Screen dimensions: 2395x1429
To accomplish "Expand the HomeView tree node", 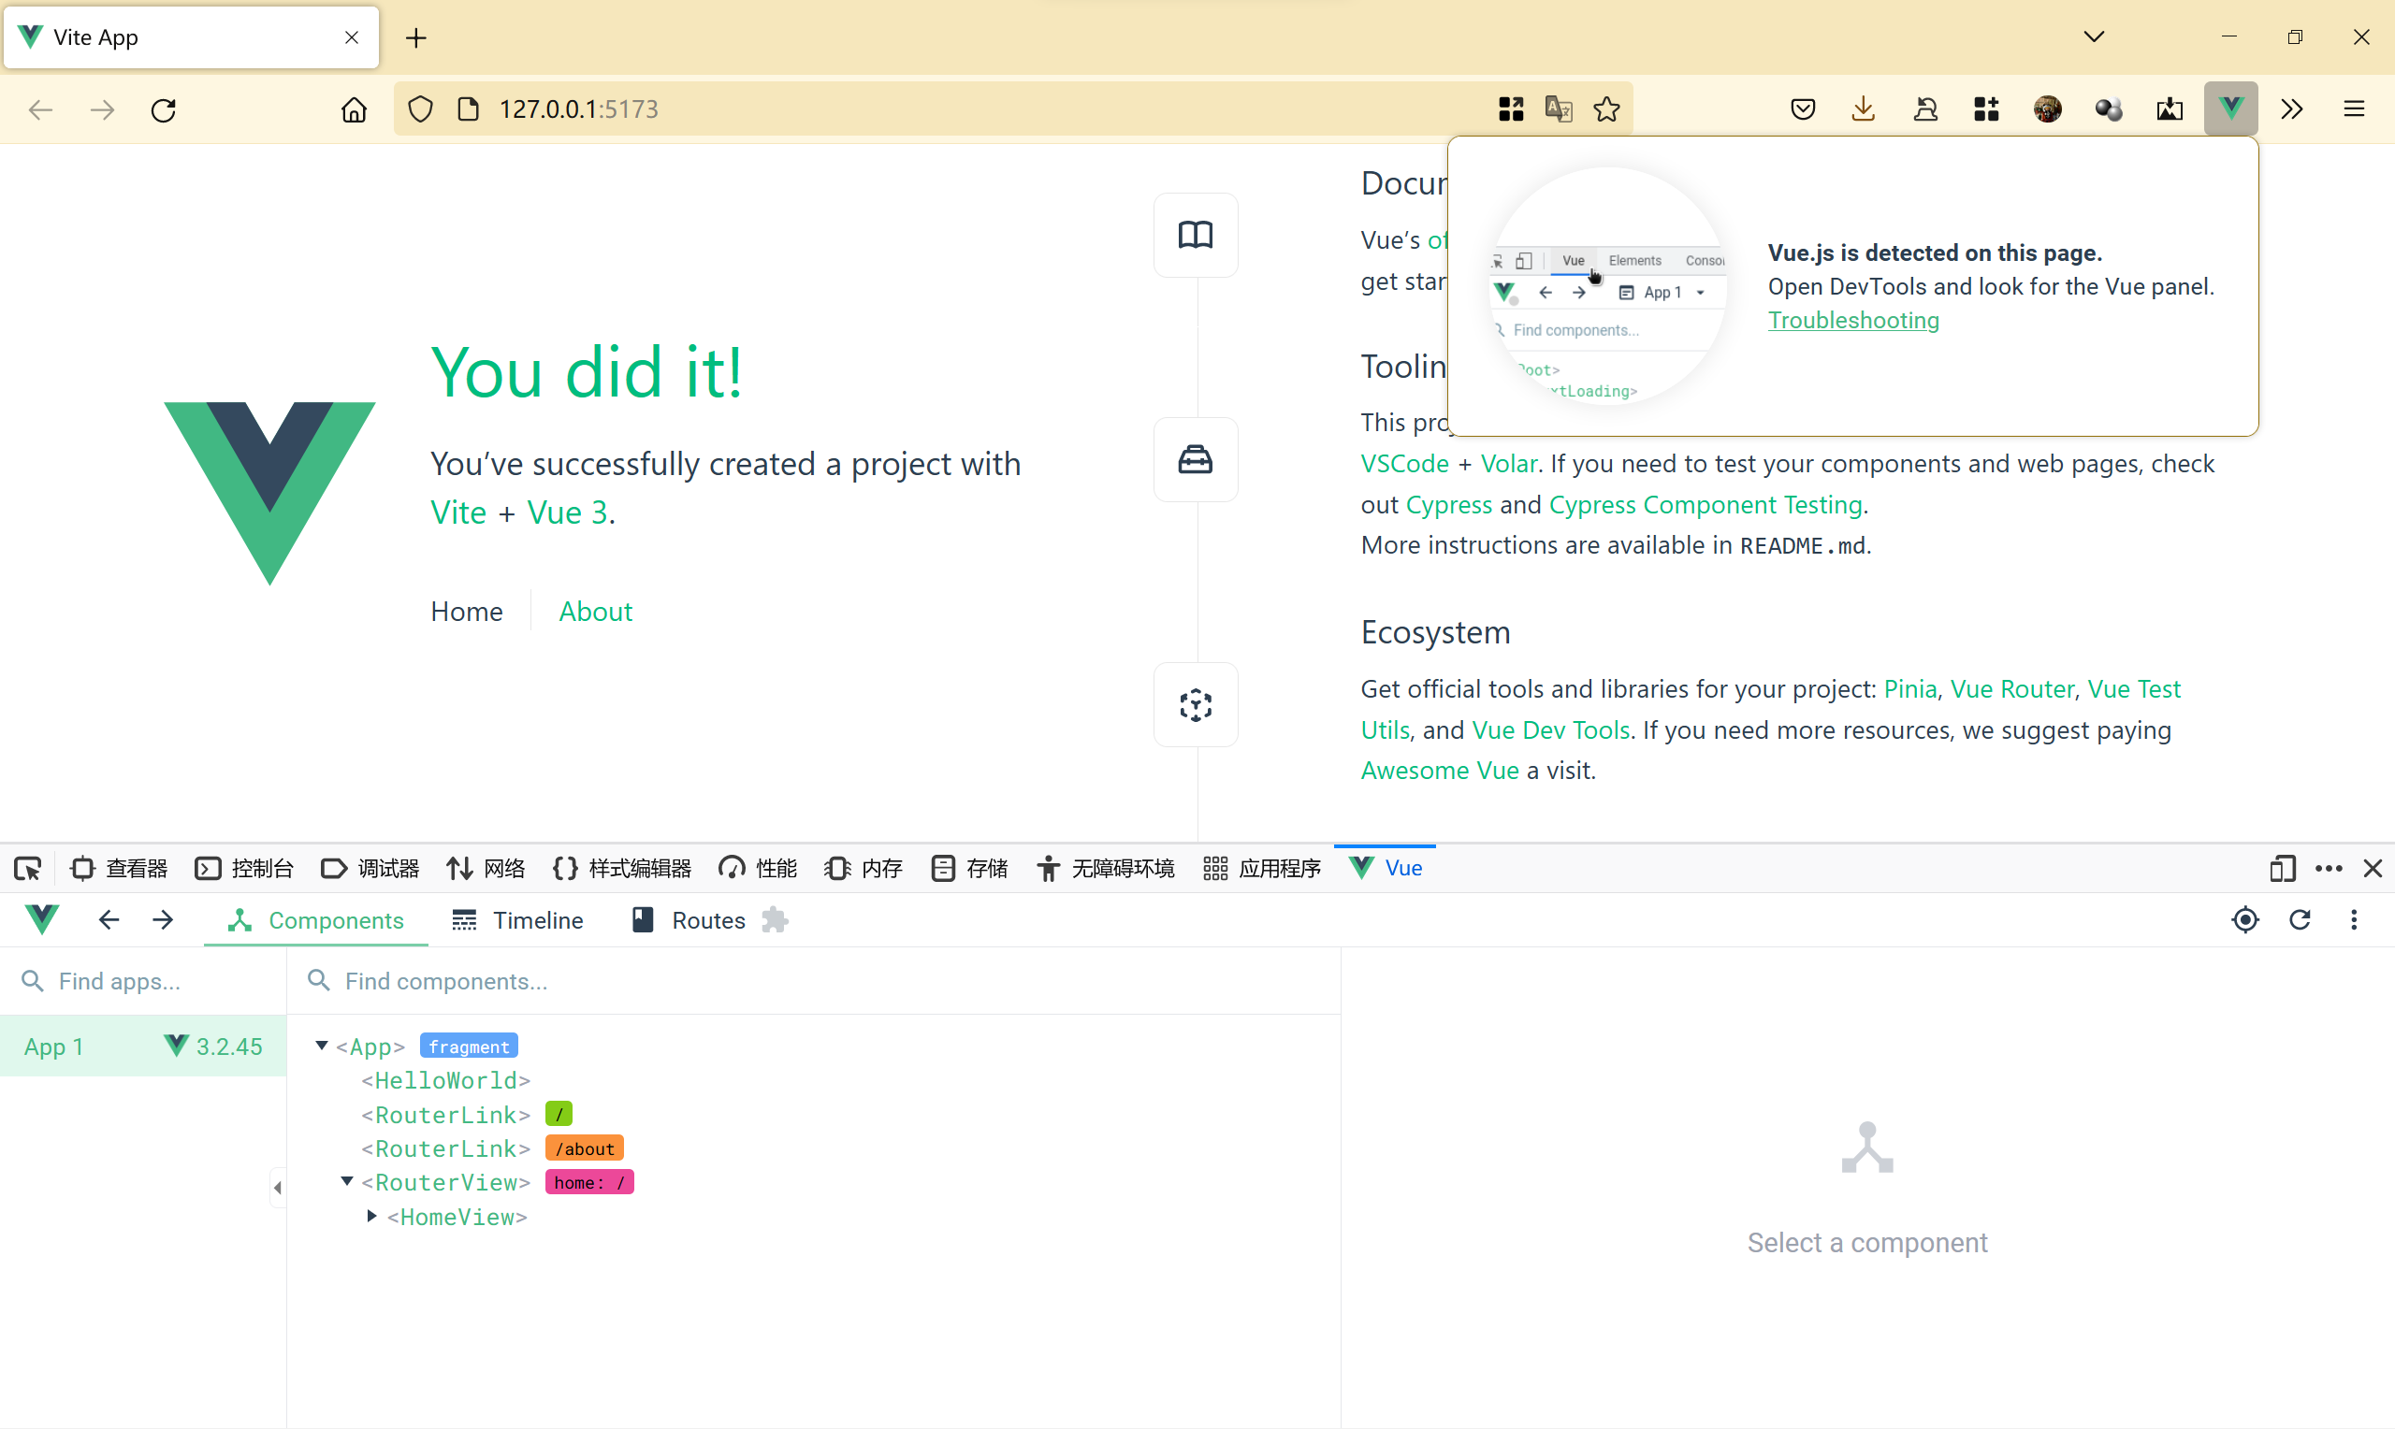I will click(371, 1216).
